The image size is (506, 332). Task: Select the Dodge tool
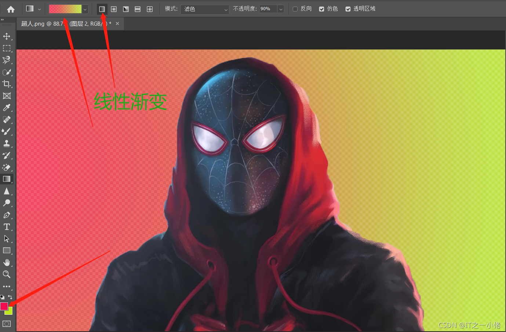[7, 203]
